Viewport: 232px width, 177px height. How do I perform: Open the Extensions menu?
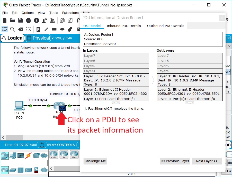(70, 13)
